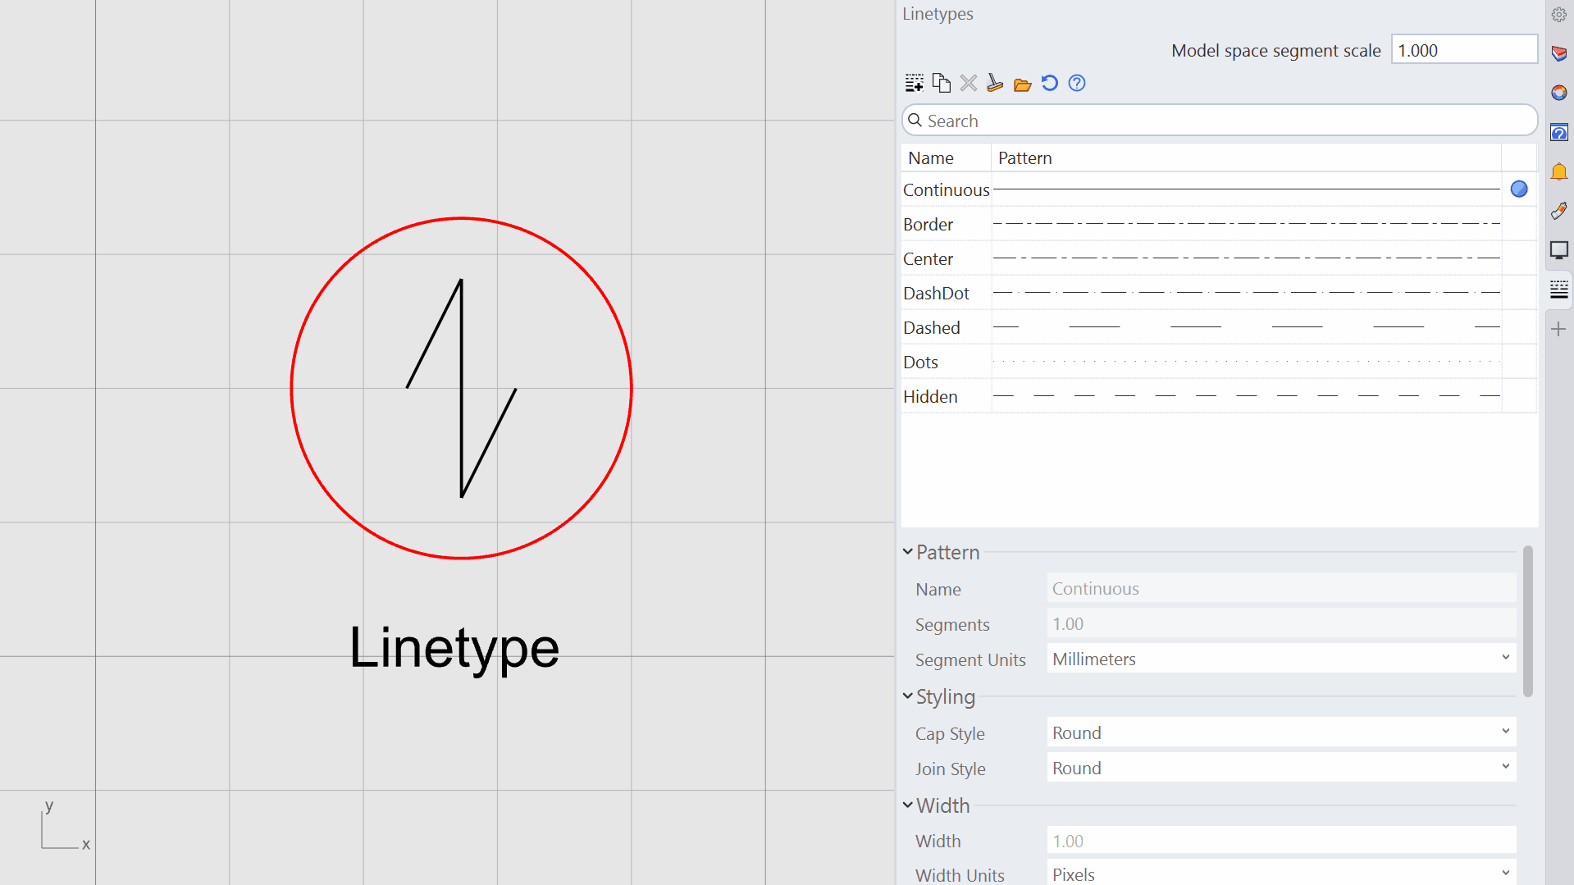Image resolution: width=1574 pixels, height=885 pixels.
Task: Open the Layers panel tab
Action: [1559, 53]
